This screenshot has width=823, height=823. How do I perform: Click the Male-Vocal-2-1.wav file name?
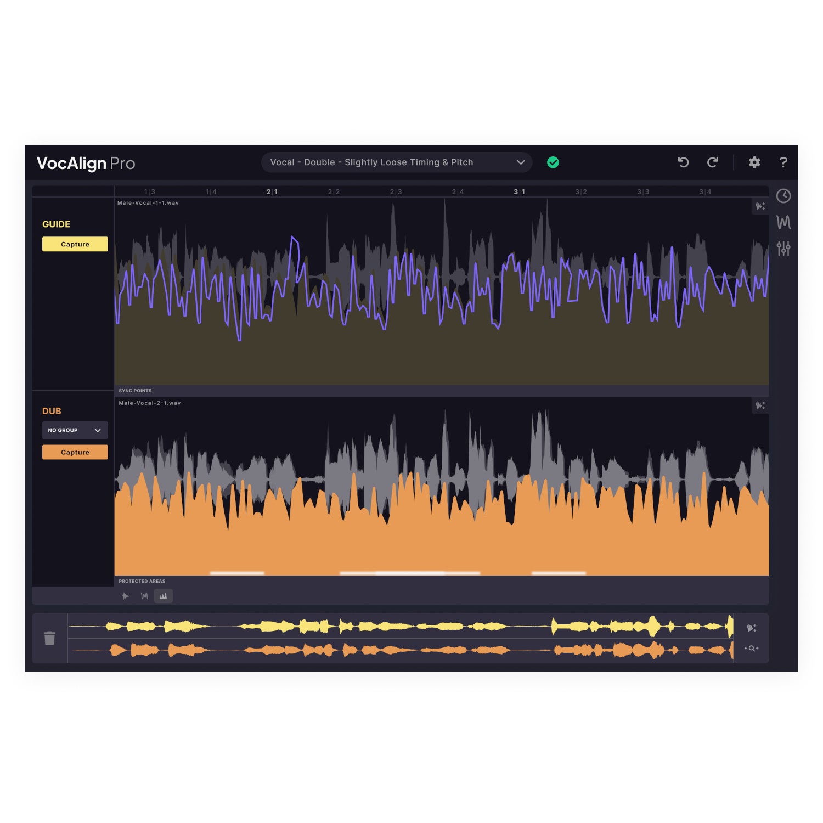[150, 403]
